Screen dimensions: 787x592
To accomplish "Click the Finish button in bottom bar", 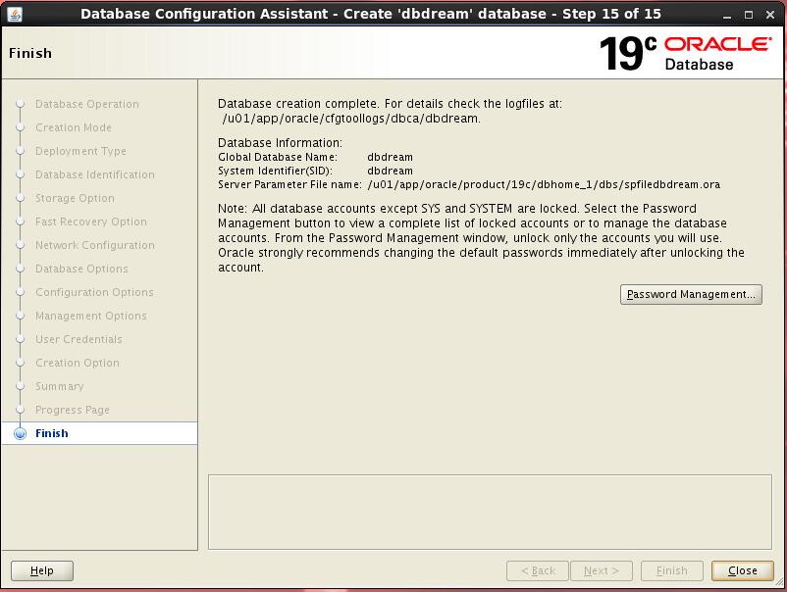I will tap(671, 570).
